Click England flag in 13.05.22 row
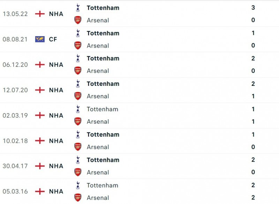 pyautogui.click(x=40, y=14)
